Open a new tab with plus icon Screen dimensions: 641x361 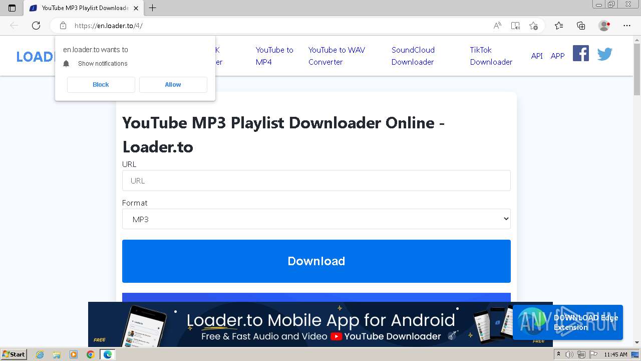click(x=153, y=8)
